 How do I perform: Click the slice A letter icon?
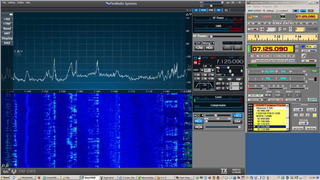click(x=195, y=58)
